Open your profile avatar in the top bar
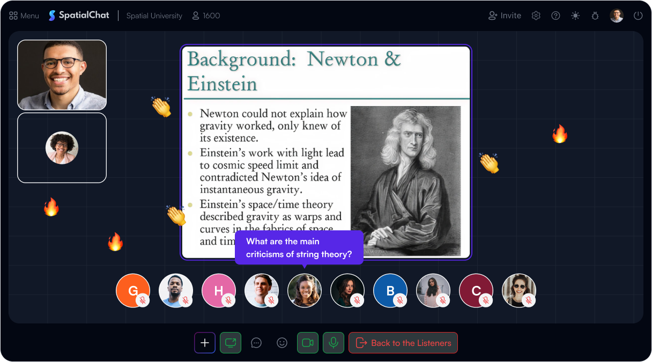 click(617, 16)
